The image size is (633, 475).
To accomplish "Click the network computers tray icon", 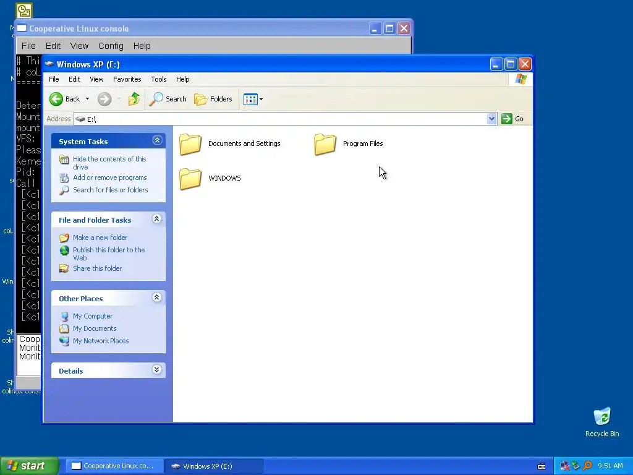I will [565, 466].
